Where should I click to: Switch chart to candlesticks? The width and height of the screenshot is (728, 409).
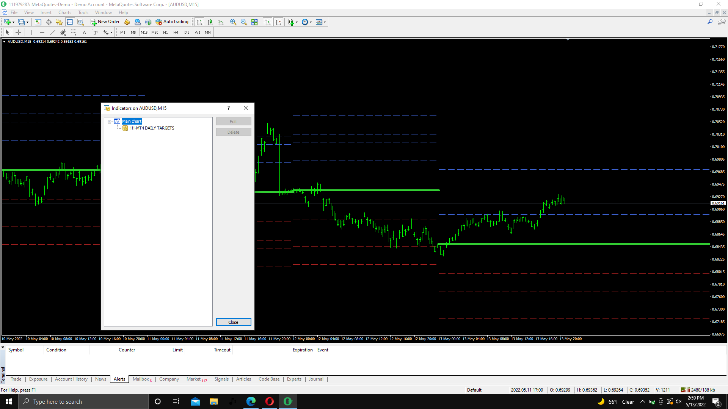click(210, 22)
